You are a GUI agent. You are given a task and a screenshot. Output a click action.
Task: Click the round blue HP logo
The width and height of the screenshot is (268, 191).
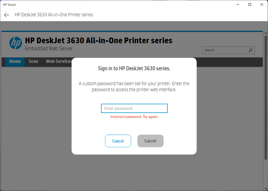coord(15,43)
